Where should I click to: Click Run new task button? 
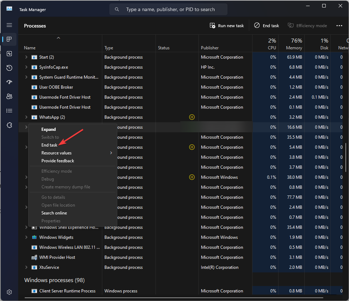click(227, 26)
